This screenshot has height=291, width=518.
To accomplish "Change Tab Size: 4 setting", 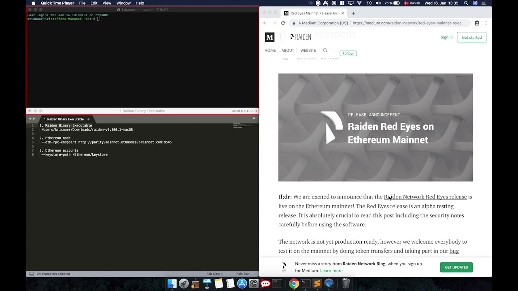I will pos(214,274).
